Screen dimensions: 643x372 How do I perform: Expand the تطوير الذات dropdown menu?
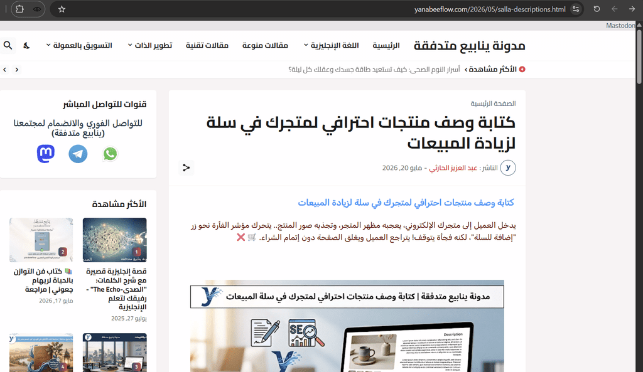click(x=149, y=45)
